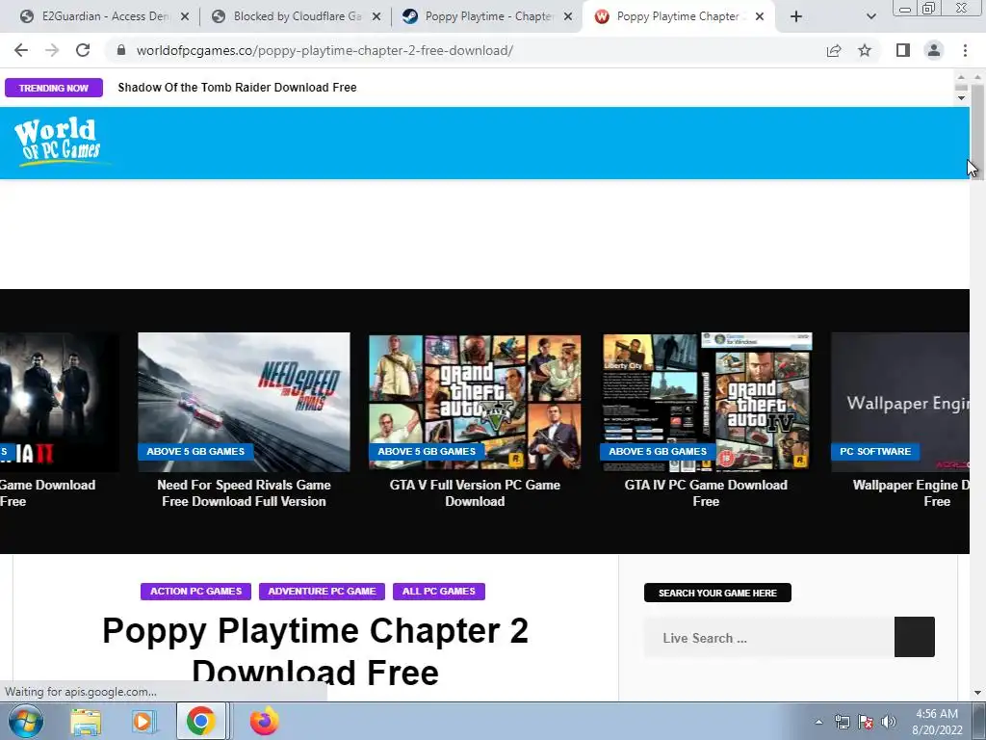Open Need For Speed Rivals thumbnail
Image resolution: width=986 pixels, height=740 pixels.
[244, 402]
